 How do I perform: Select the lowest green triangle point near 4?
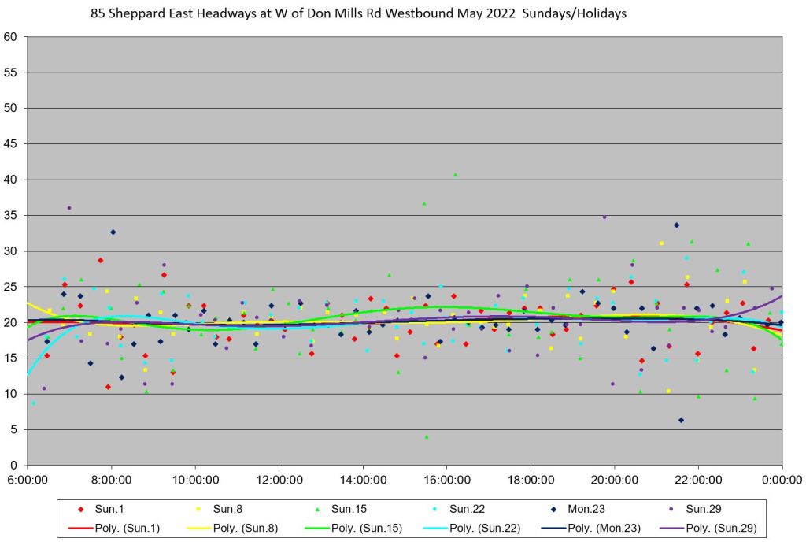click(427, 436)
